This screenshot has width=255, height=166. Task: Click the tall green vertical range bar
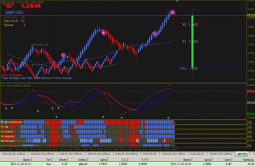pyautogui.click(x=193, y=41)
